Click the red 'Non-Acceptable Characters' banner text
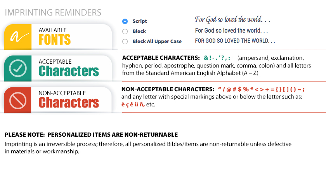 point(69,99)
